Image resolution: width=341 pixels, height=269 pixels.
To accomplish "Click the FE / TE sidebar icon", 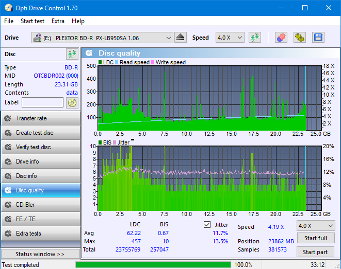I will pos(8,219).
